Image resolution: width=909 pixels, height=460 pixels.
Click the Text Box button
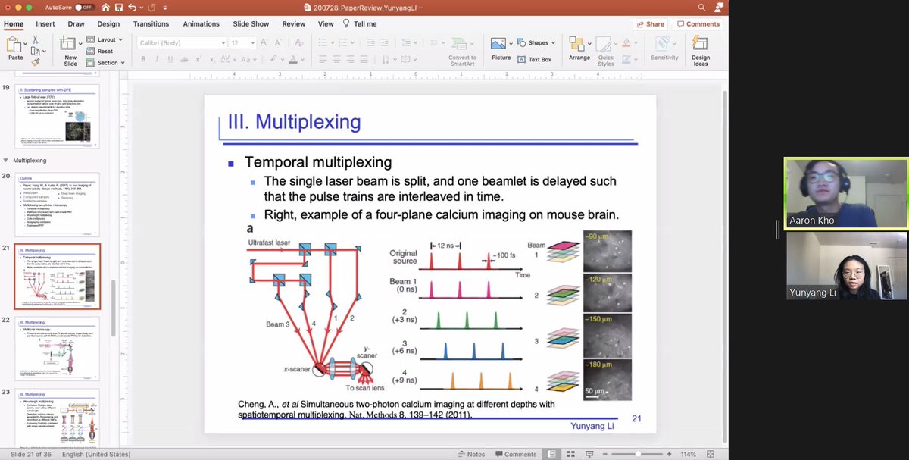click(535, 59)
